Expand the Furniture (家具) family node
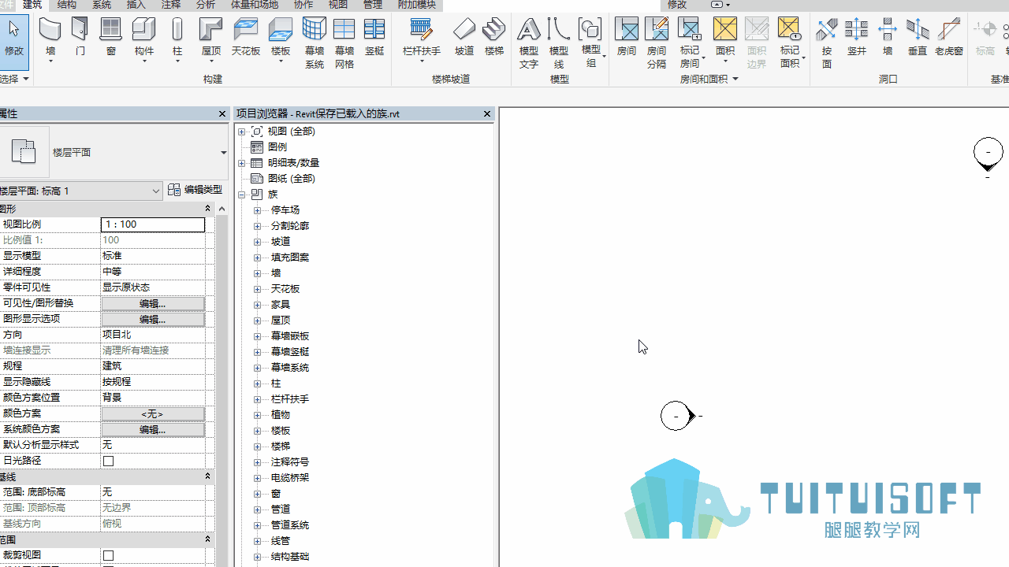 [257, 305]
